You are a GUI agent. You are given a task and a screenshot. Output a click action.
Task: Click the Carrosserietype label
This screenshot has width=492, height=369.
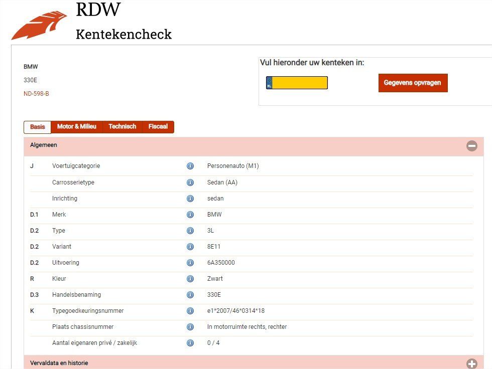tap(73, 182)
